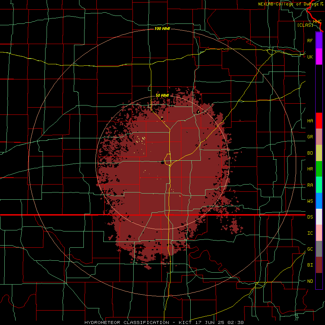Click the 50 NMI range ring label
The image size is (325, 325).
pos(162,95)
